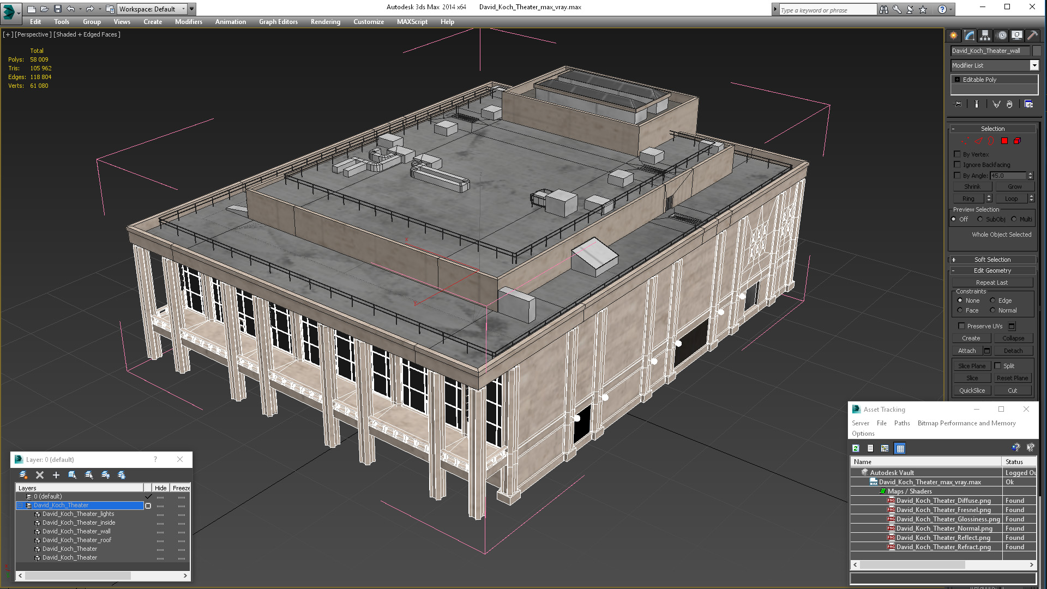Enable Preserve UVs checkbox

962,326
